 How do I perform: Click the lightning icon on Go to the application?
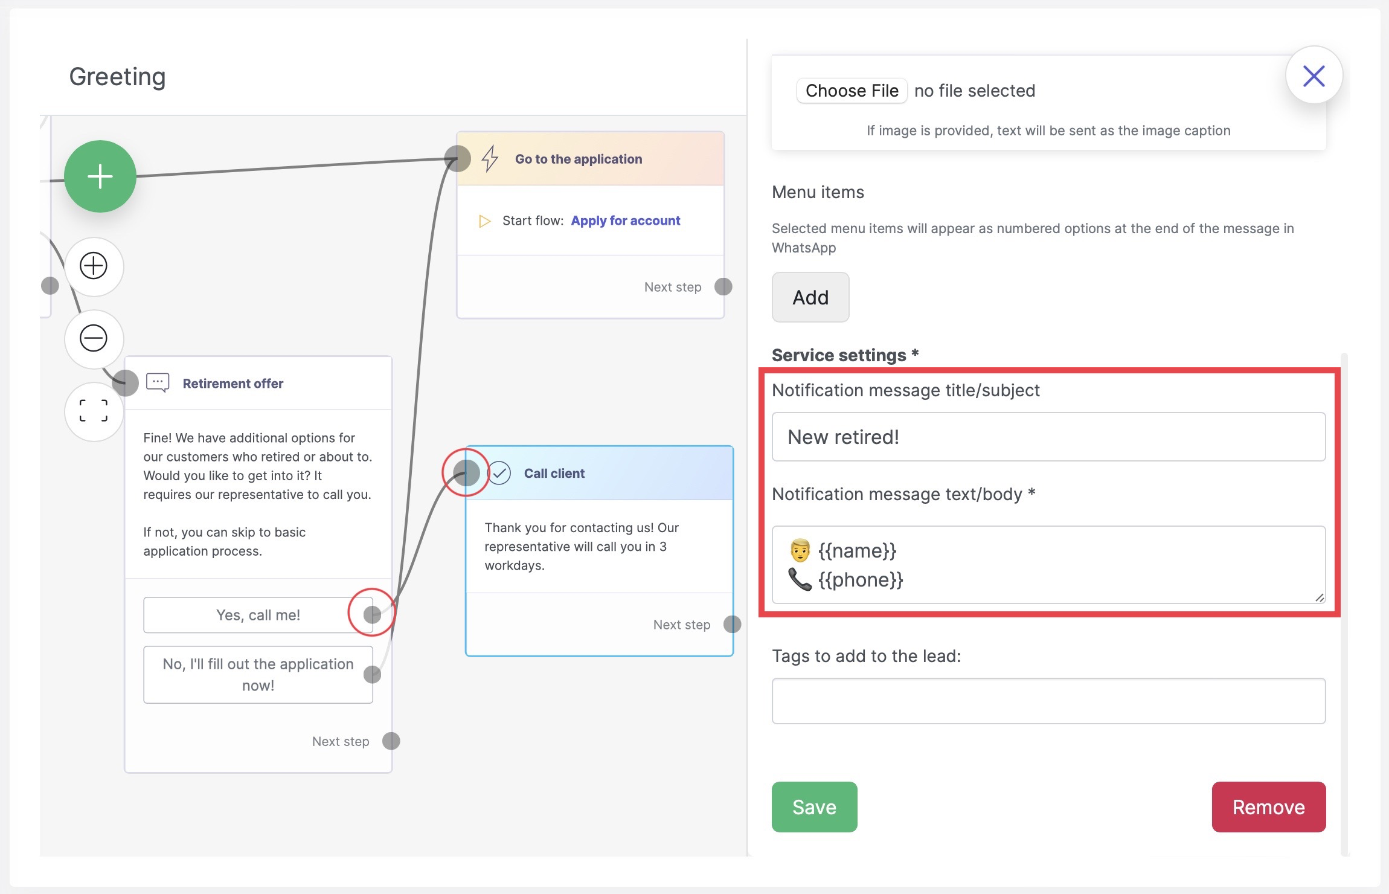(490, 159)
